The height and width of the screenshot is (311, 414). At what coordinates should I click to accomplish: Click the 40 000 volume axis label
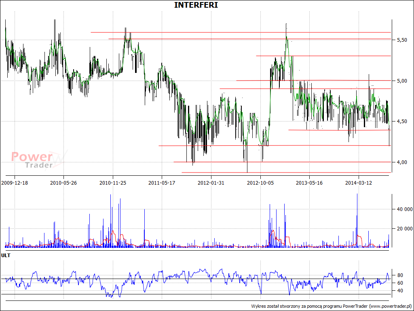(x=405, y=209)
